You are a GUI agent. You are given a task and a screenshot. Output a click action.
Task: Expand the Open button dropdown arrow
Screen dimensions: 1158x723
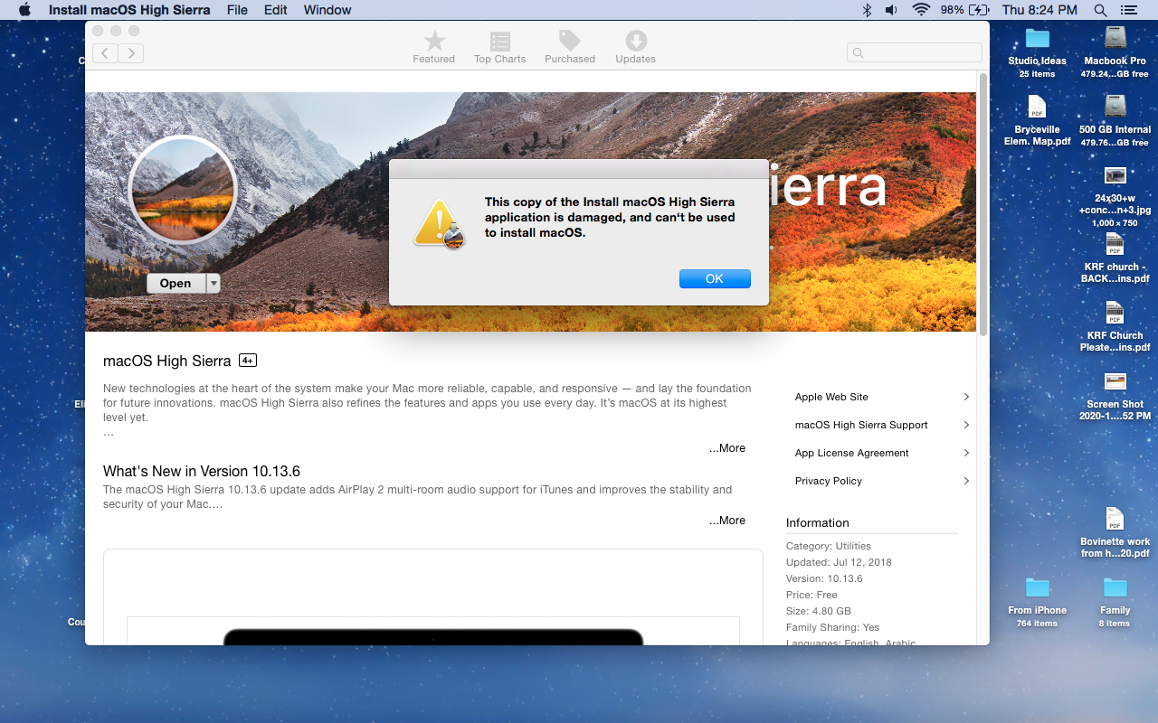point(214,284)
